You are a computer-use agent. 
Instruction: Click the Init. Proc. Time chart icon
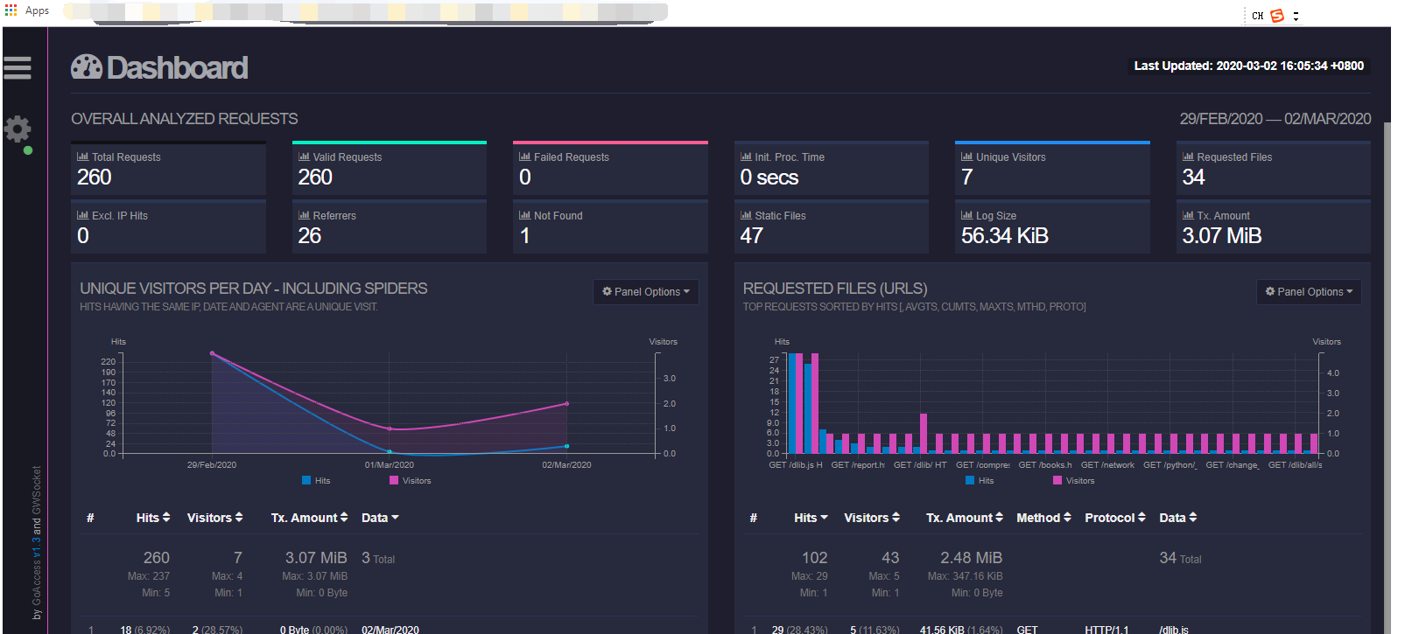tap(746, 157)
